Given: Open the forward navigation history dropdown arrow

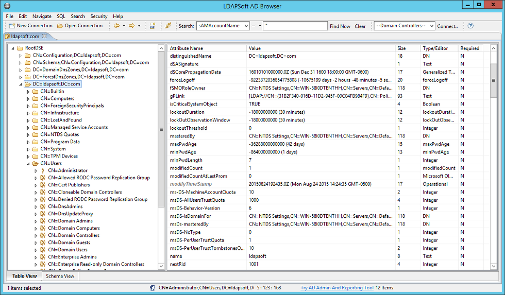Looking at the screenshot, I should [139, 26].
